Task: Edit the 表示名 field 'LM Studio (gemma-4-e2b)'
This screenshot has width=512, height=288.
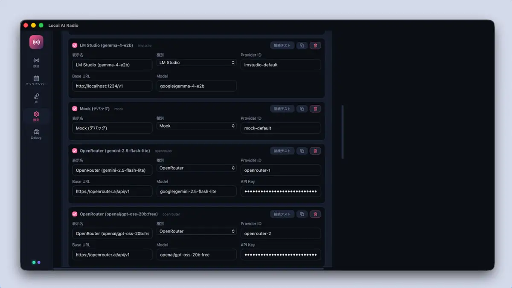Action: (x=112, y=65)
